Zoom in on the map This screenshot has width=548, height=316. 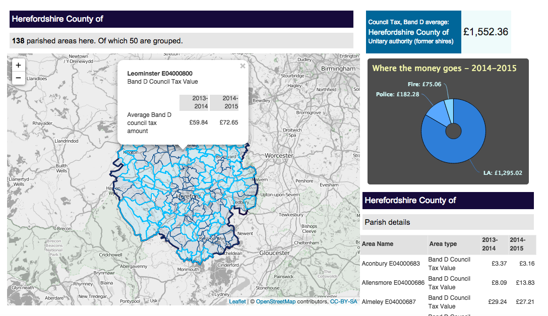pyautogui.click(x=19, y=65)
